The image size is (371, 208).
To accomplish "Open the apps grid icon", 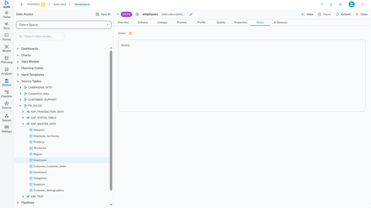I will [x=340, y=4].
